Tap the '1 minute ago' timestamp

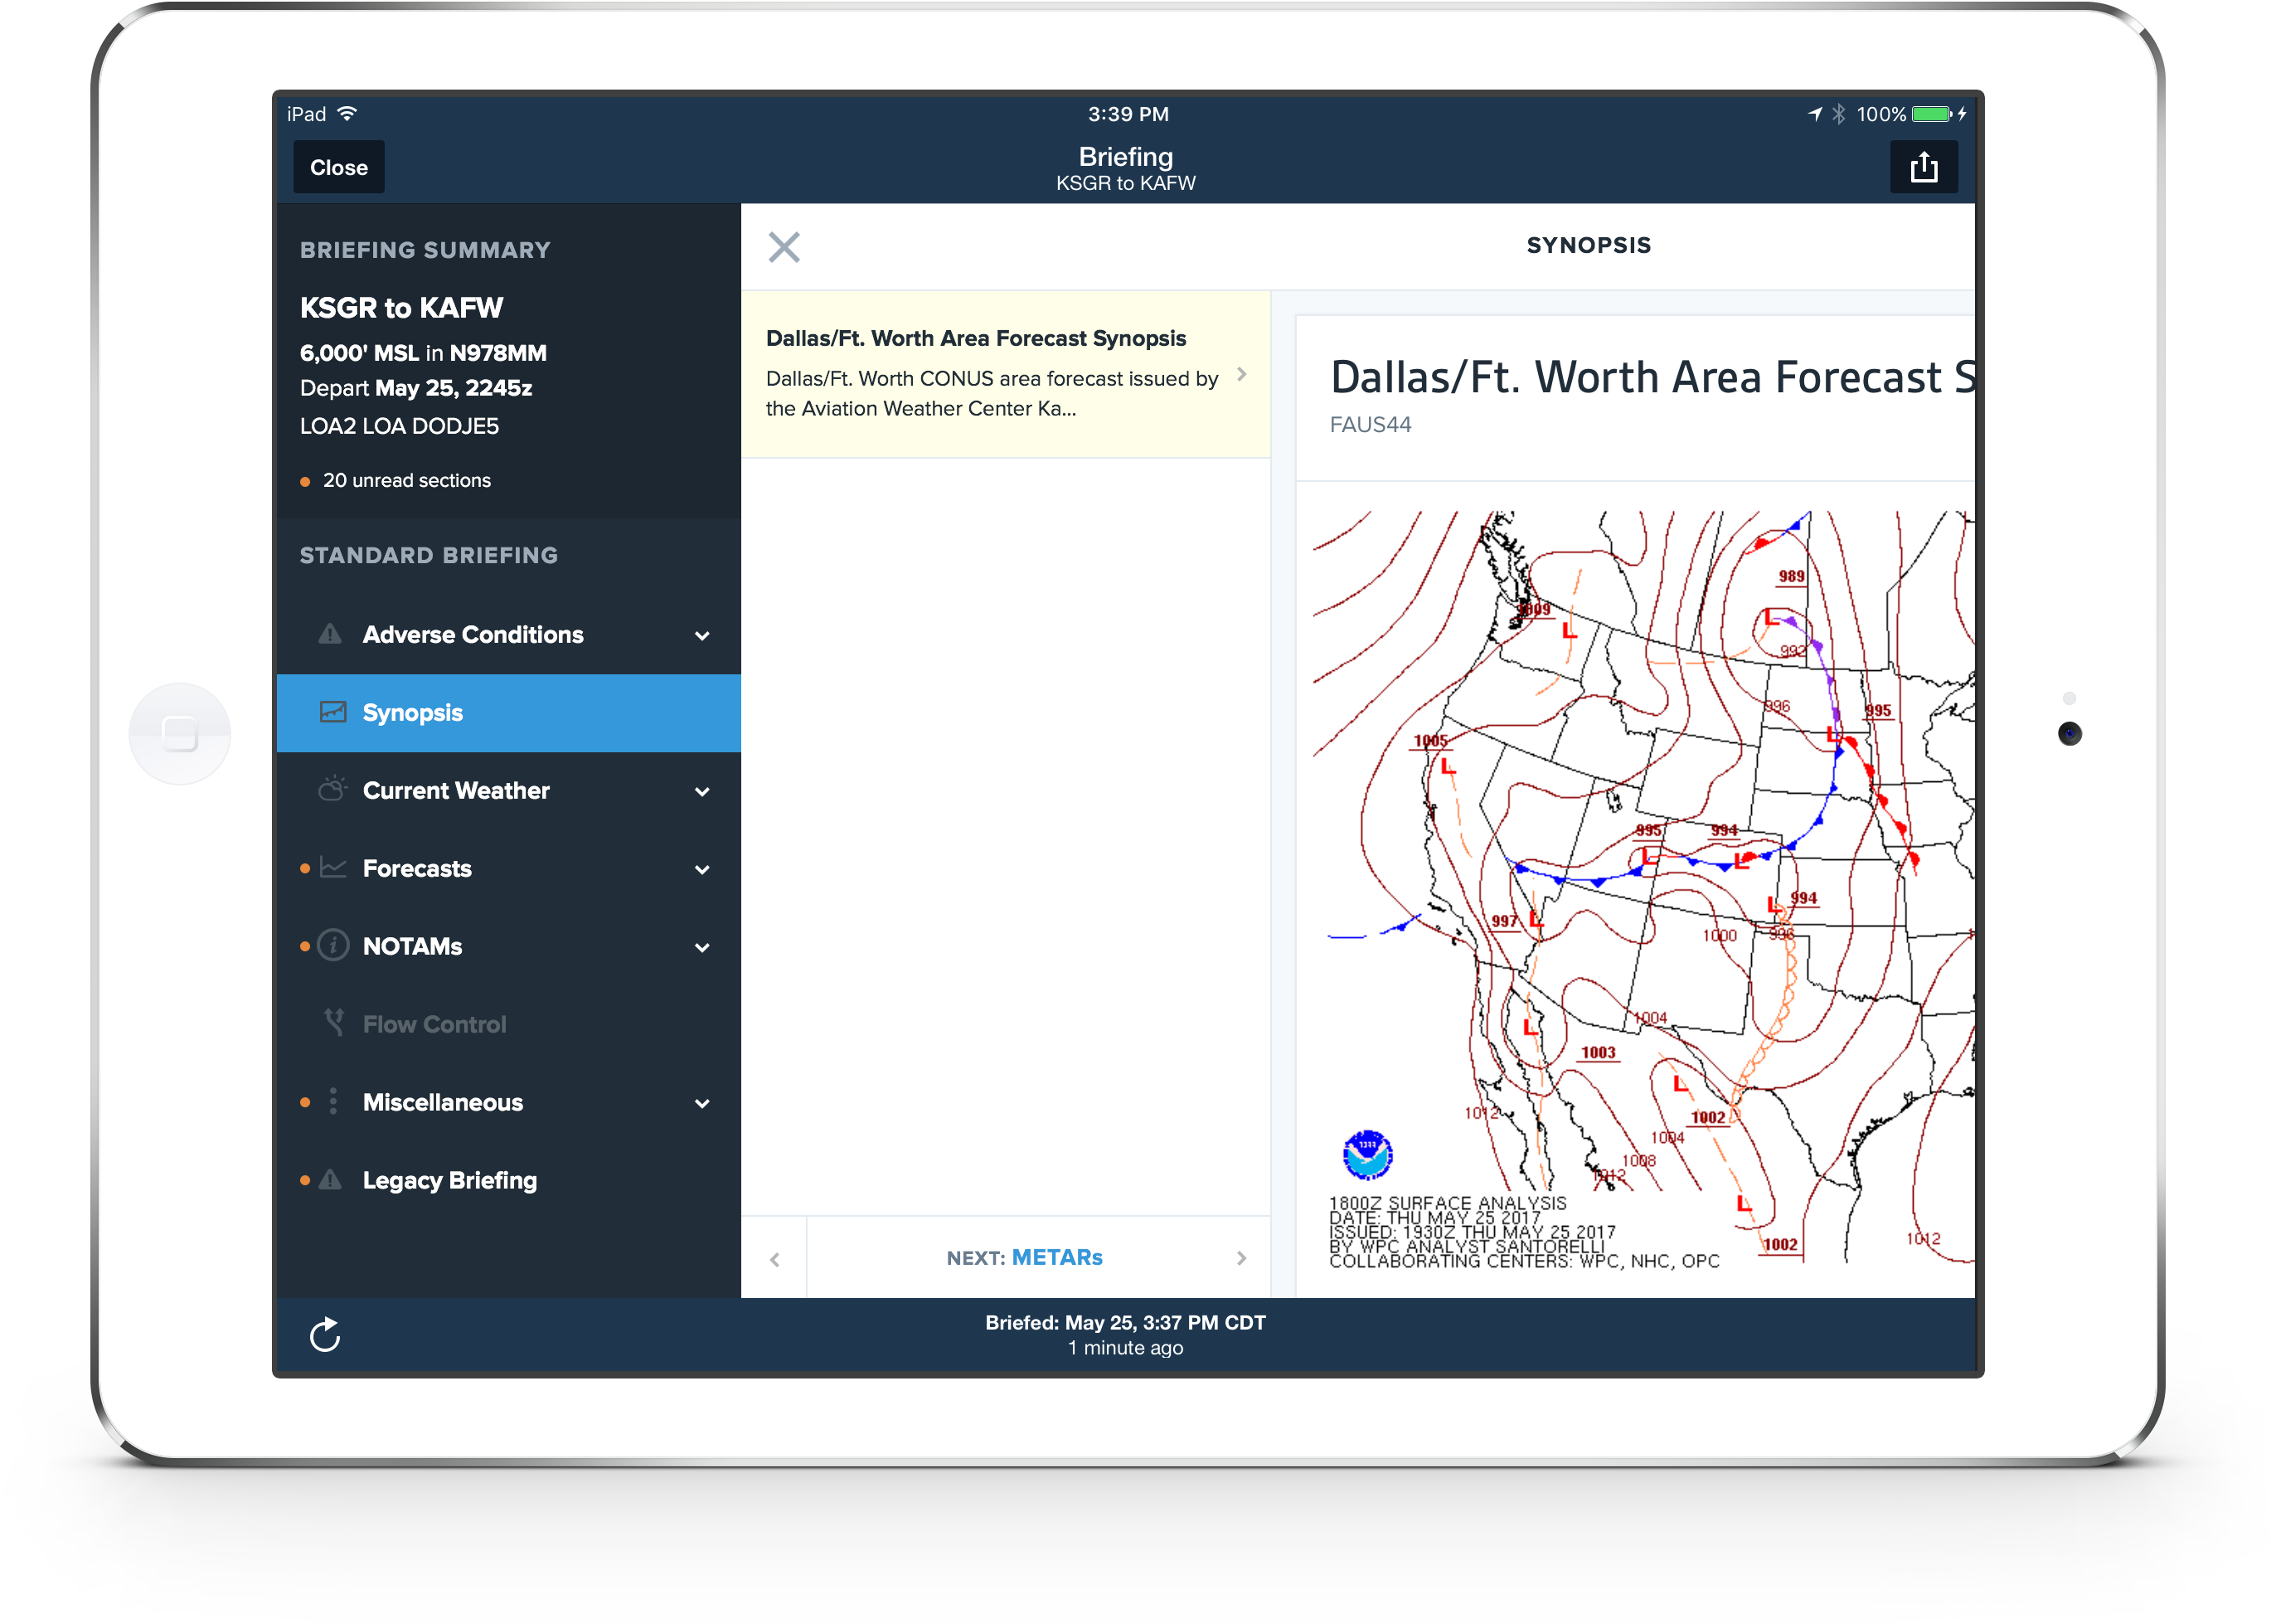pos(1125,1348)
